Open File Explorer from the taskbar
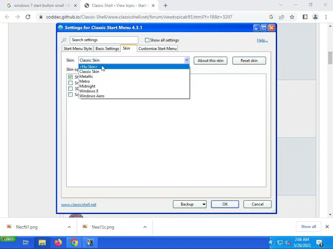 (x=42, y=243)
